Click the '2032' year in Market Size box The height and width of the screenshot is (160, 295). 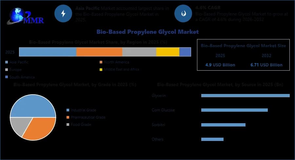tap(266, 56)
